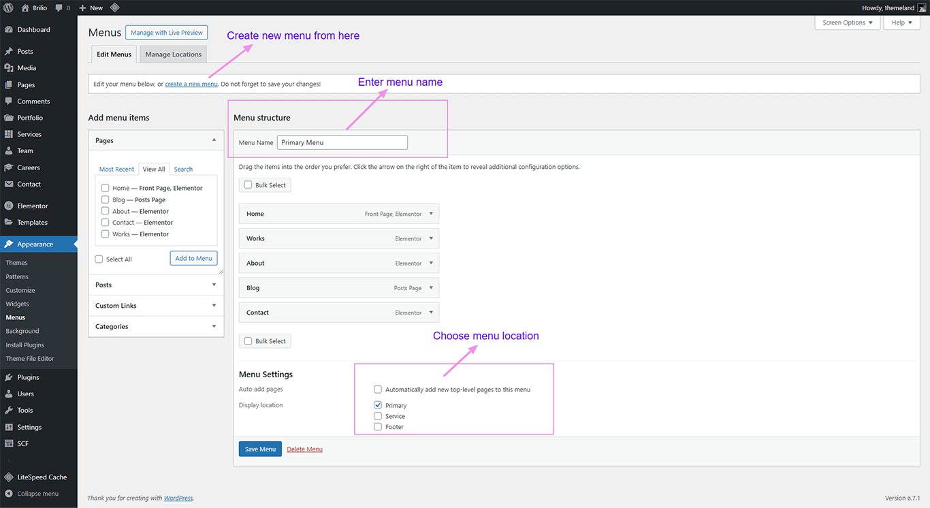930x508 pixels.
Task: Enable the Footer display location checkbox
Action: point(378,427)
